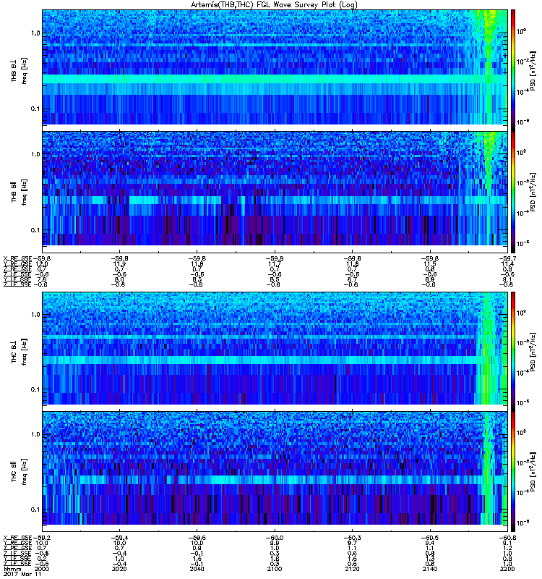Click the '0.1' frequency tick of the THB B⊥ panel
This screenshot has width=542, height=579.
point(35,109)
